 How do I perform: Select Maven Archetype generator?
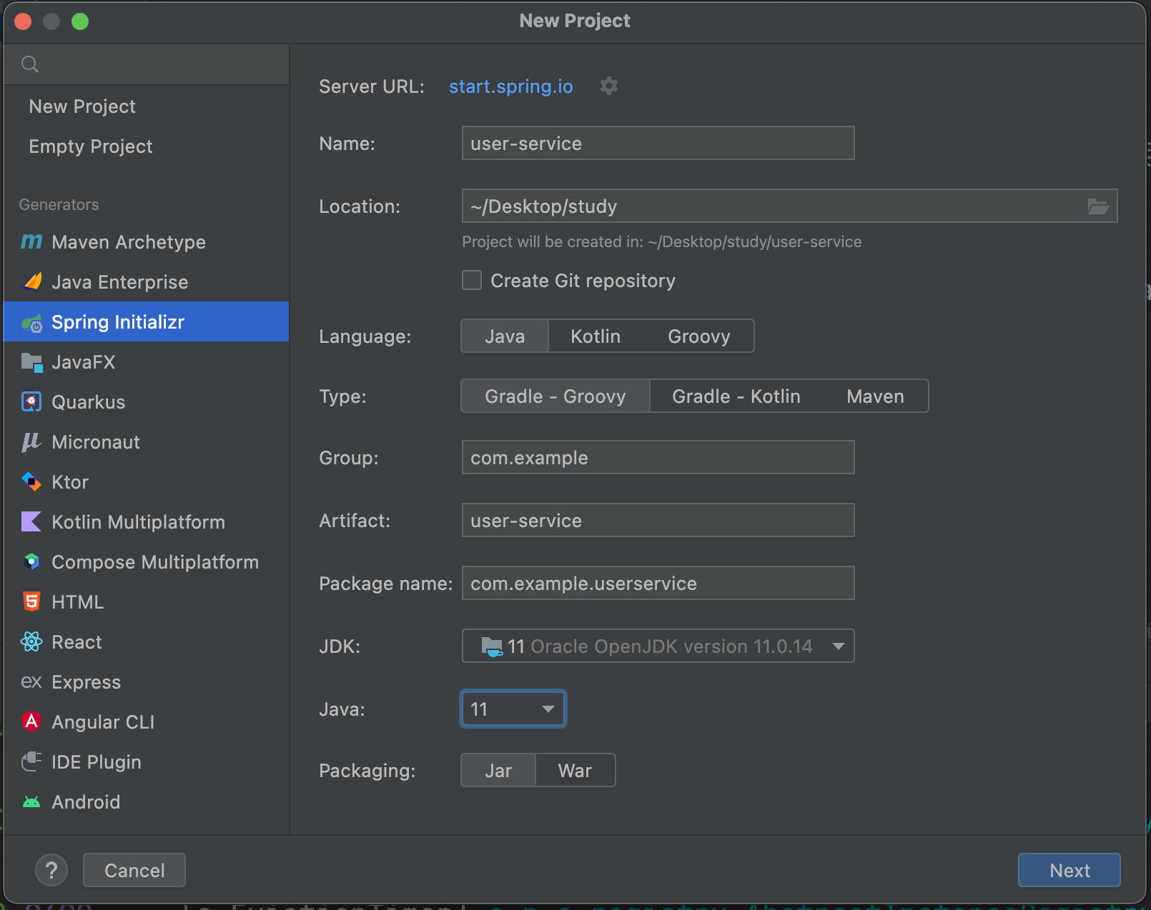click(147, 241)
